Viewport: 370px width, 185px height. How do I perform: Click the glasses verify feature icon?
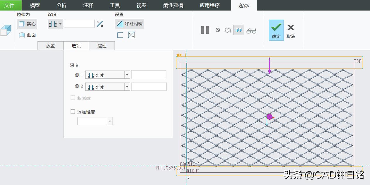click(x=251, y=30)
